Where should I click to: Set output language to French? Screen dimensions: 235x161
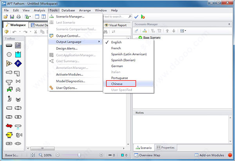point(128,48)
